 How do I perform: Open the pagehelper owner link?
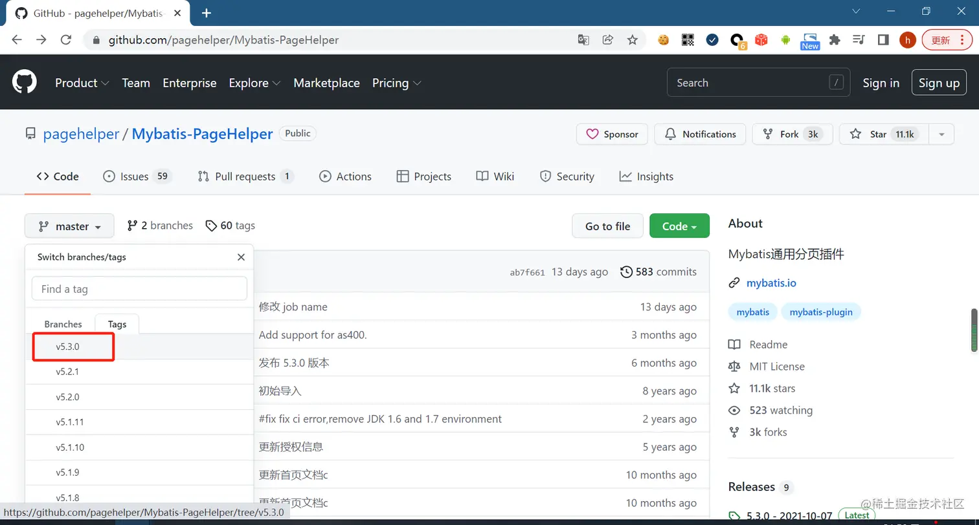pyautogui.click(x=81, y=134)
